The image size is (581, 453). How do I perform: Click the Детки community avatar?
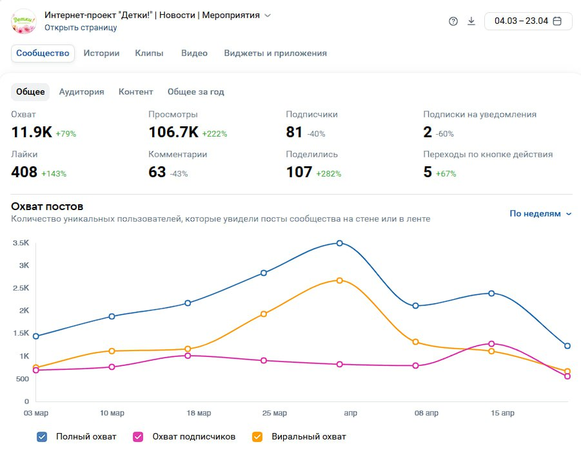(x=24, y=21)
